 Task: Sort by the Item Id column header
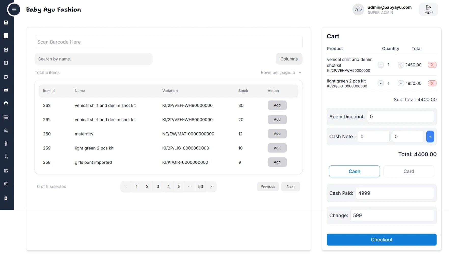coord(49,91)
